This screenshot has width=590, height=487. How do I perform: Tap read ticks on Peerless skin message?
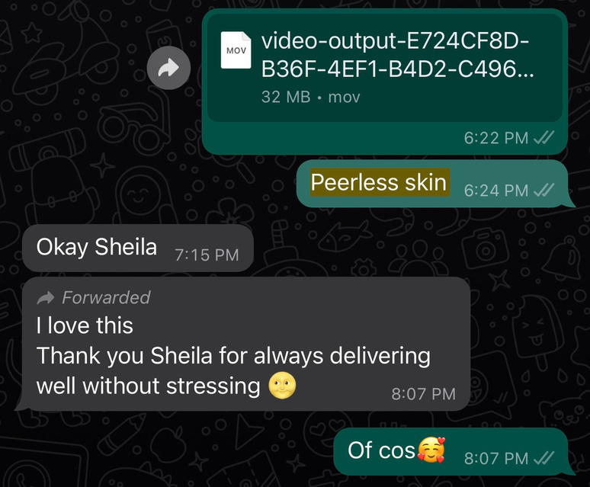pyautogui.click(x=544, y=191)
